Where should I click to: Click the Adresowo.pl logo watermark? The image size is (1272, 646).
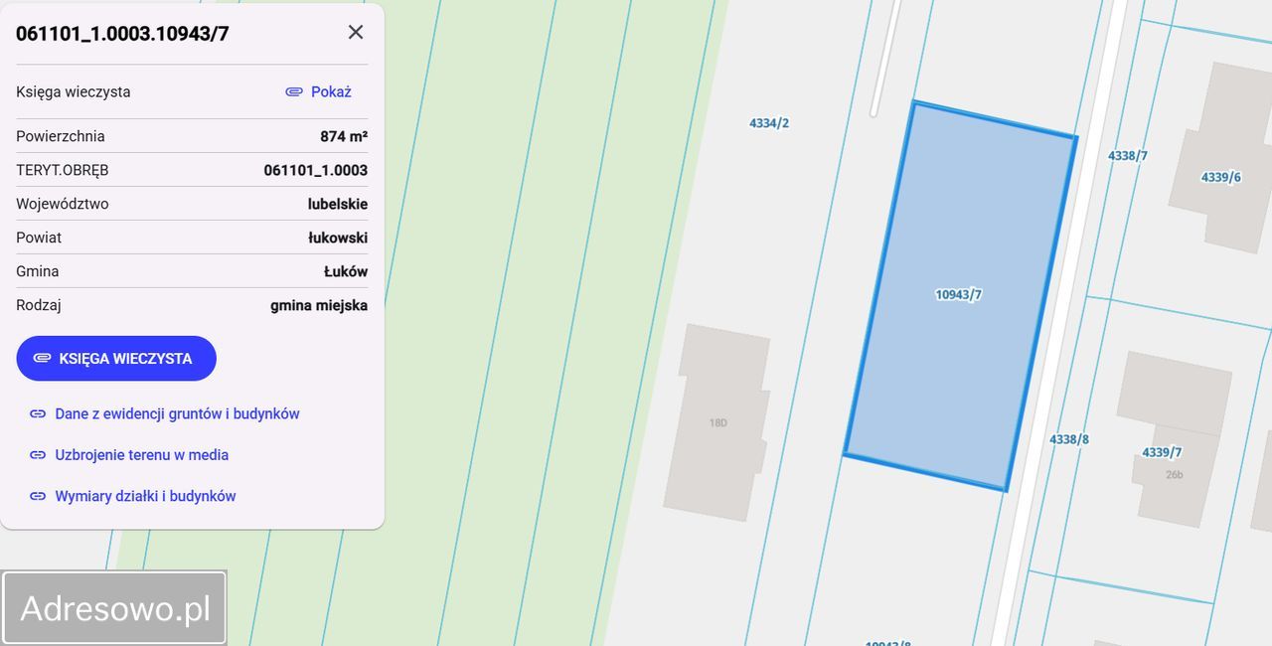(114, 608)
